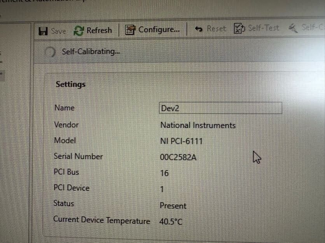Click the Self-Calibrate tool icon
The image size is (325, 243).
[x=294, y=28]
